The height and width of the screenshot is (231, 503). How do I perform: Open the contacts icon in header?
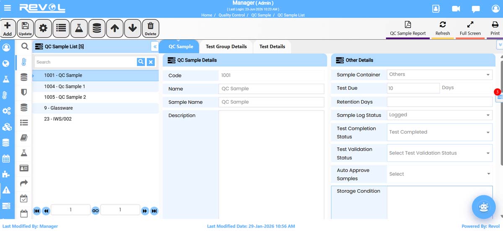(436, 9)
